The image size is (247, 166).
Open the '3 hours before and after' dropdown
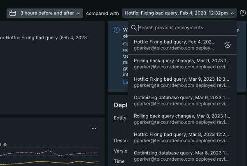(45, 13)
